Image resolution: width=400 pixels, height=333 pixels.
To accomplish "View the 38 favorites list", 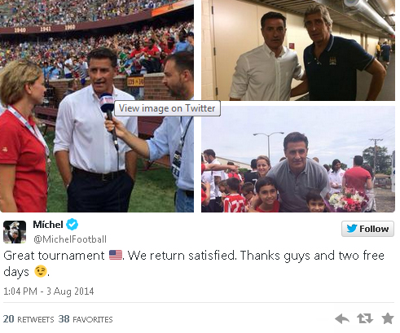I will (86, 319).
